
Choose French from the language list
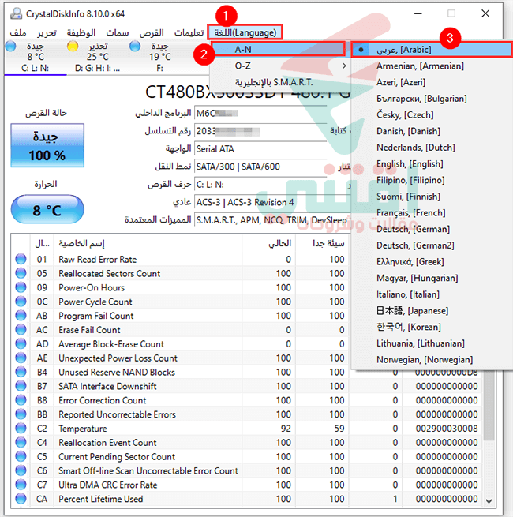pos(432,212)
